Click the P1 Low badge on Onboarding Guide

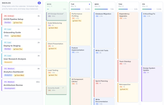(x=8, y=29)
